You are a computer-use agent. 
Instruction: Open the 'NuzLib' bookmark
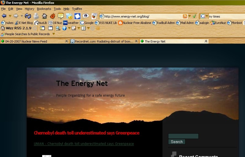pyautogui.click(x=41, y=23)
